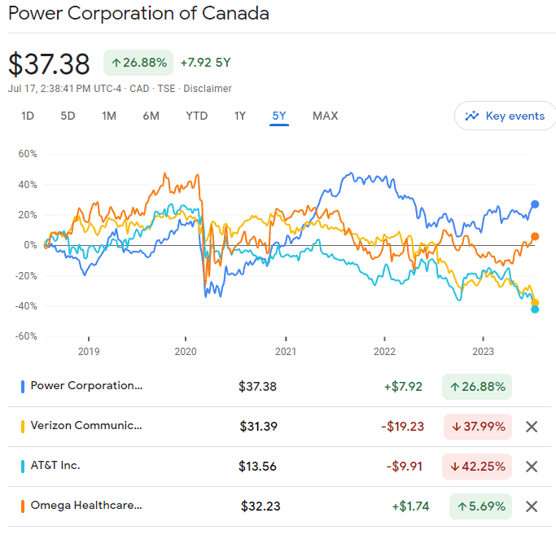The height and width of the screenshot is (535, 556).
Task: Switch to 1M time range
Action: coord(109,116)
